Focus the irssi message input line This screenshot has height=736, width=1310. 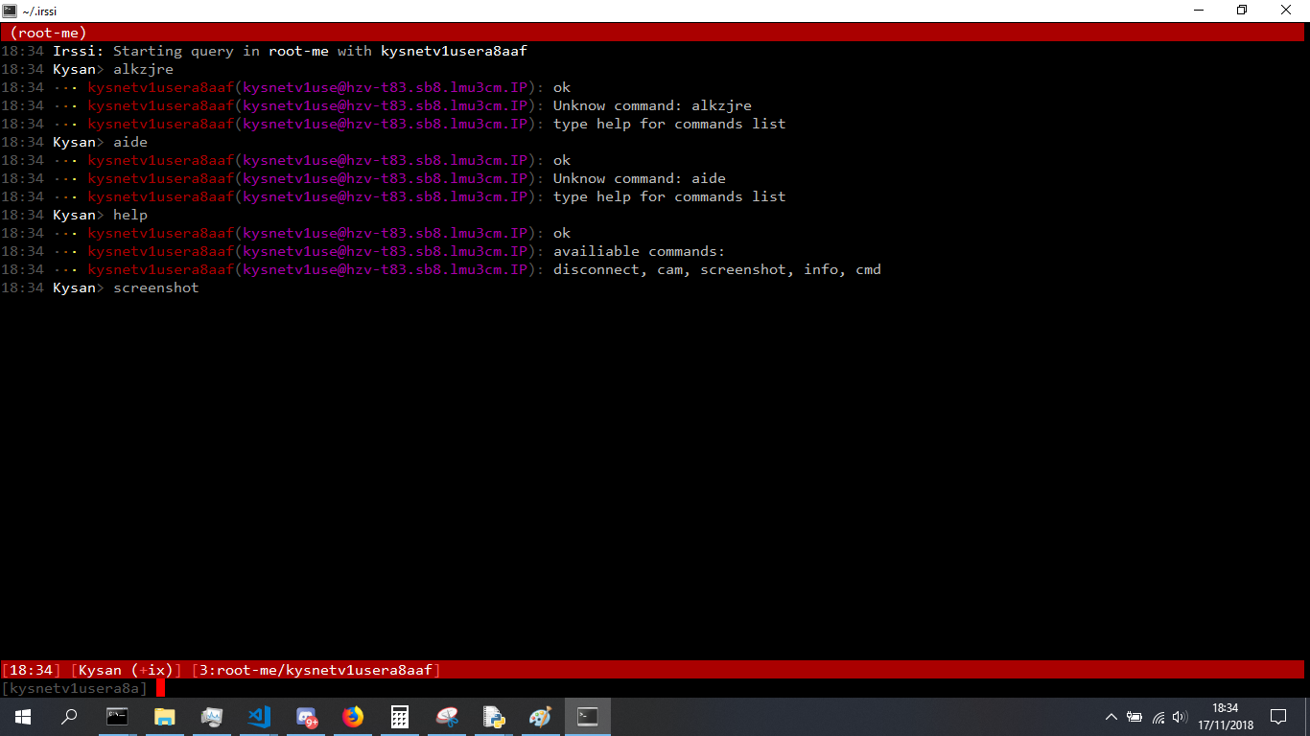655,688
